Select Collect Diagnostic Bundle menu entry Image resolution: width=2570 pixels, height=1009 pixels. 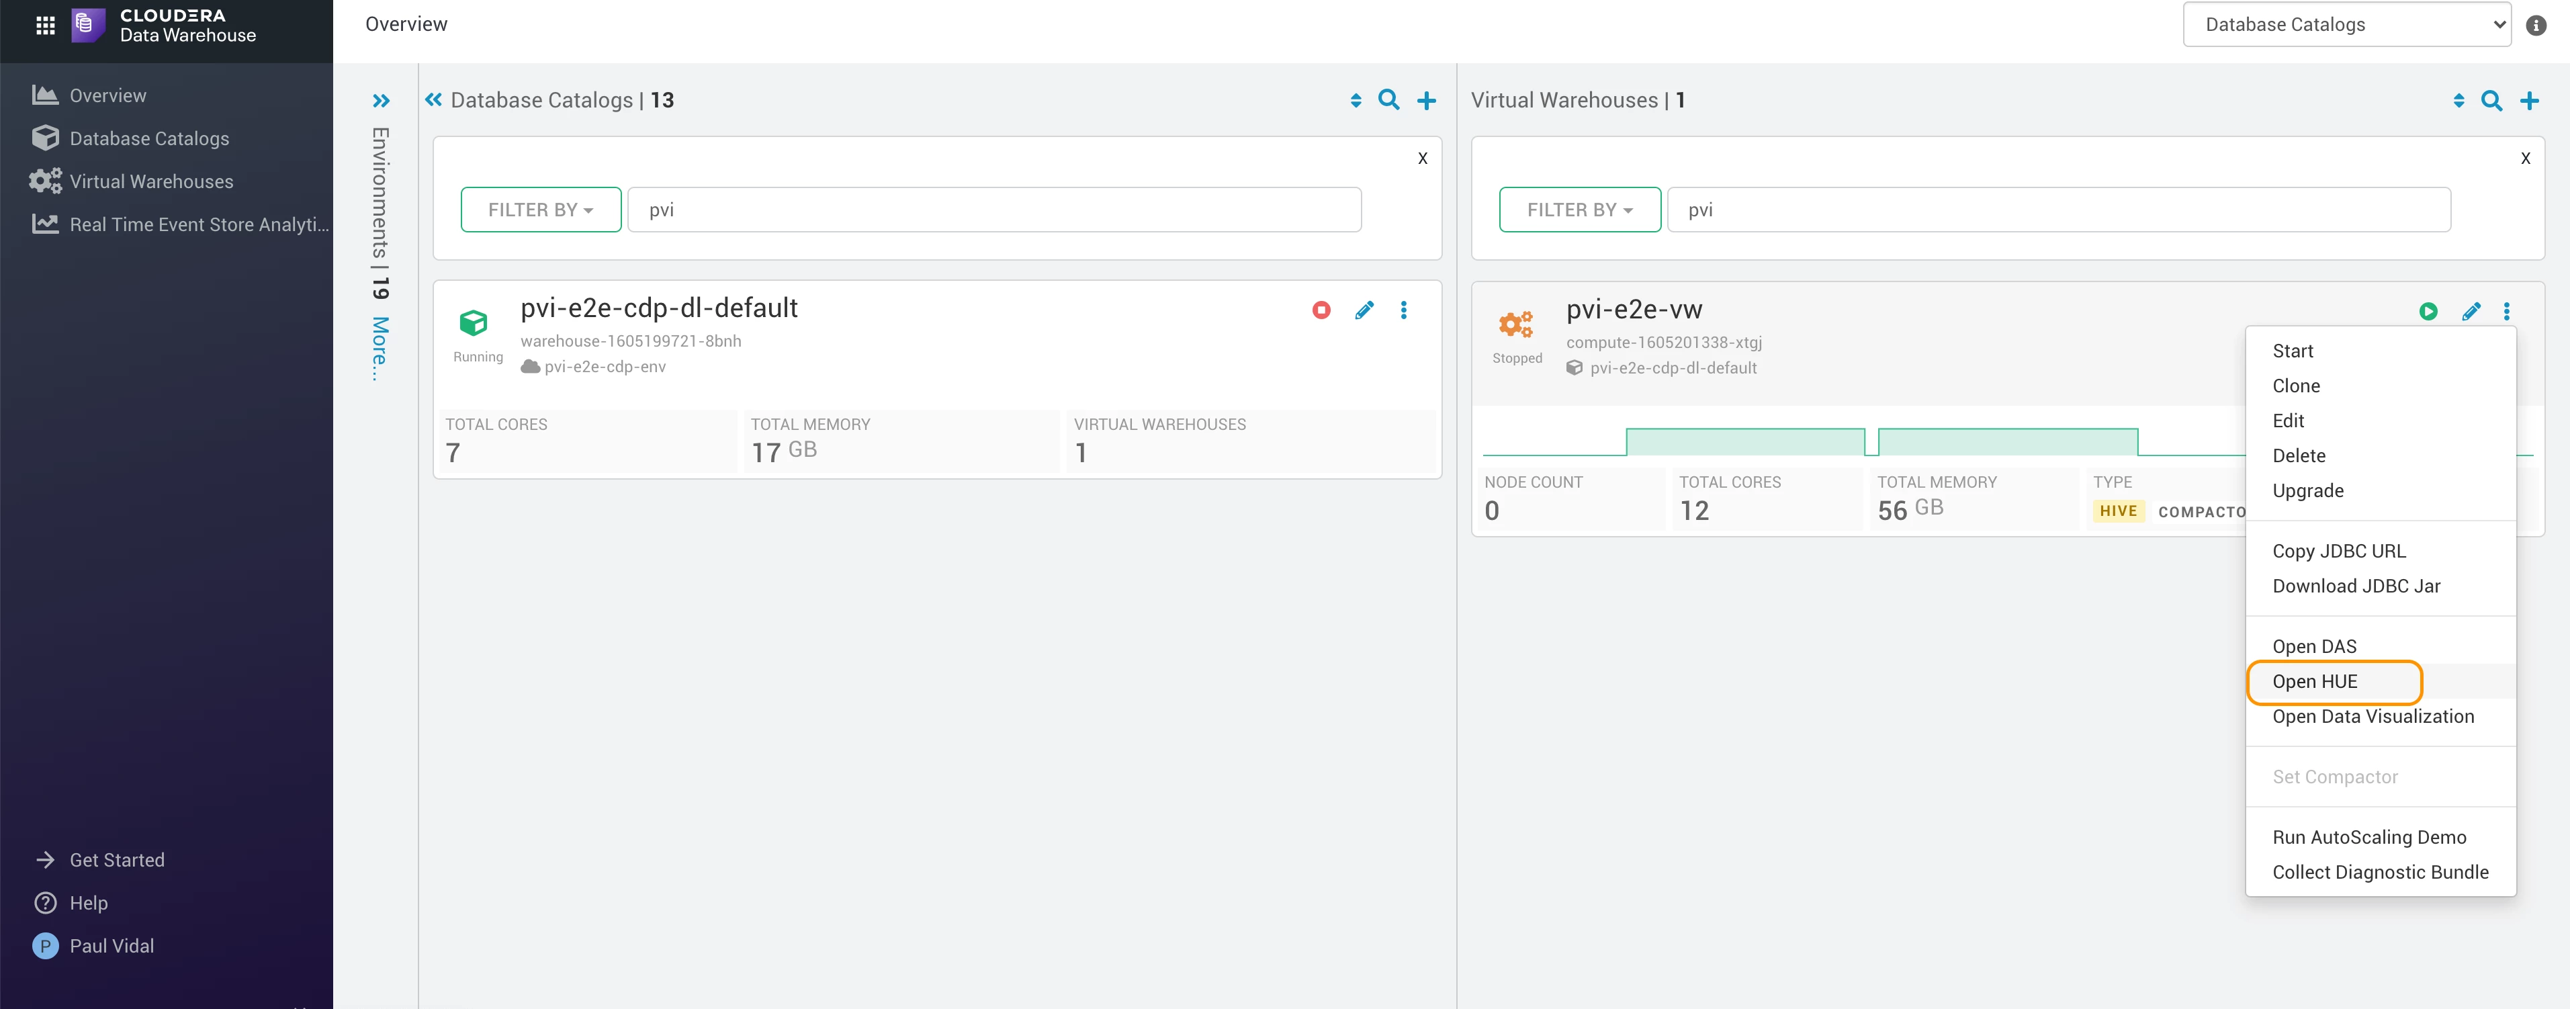[2381, 872]
